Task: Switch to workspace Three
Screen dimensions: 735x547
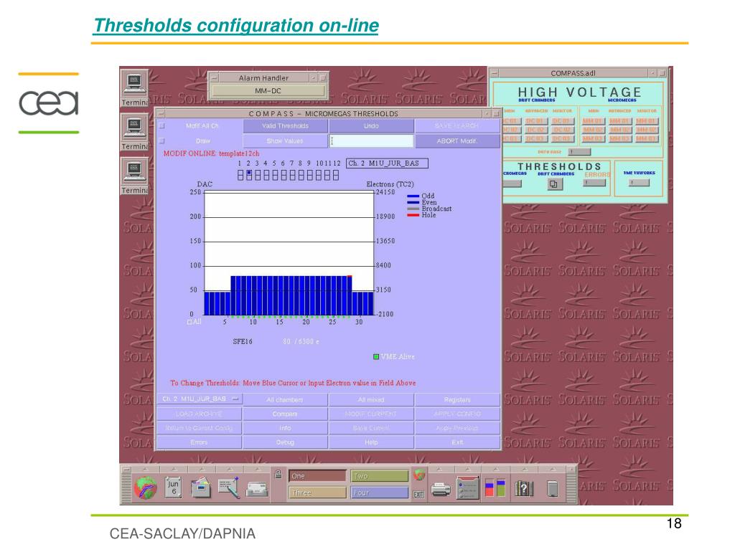Action: [x=317, y=493]
